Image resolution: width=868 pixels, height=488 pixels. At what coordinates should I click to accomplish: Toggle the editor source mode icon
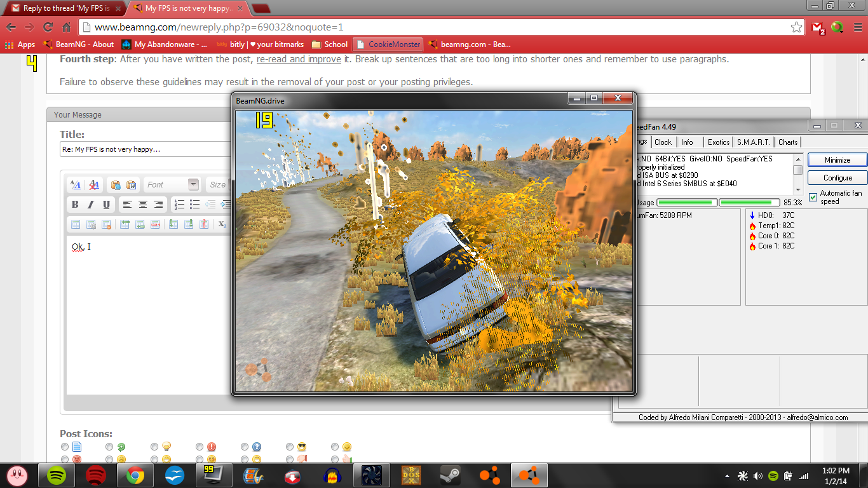76,185
